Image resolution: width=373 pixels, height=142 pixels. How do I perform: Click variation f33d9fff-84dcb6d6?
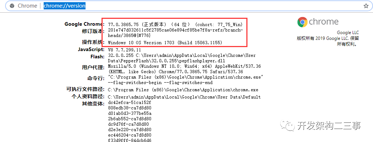pos(130,140)
